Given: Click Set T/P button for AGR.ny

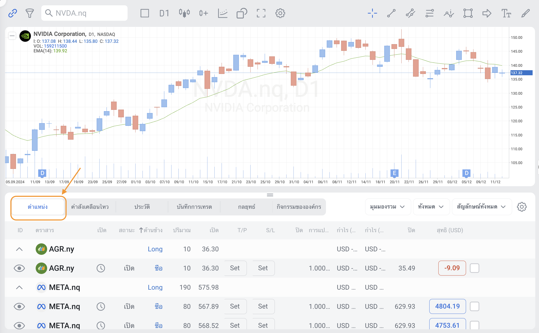Looking at the screenshot, I should [x=235, y=268].
